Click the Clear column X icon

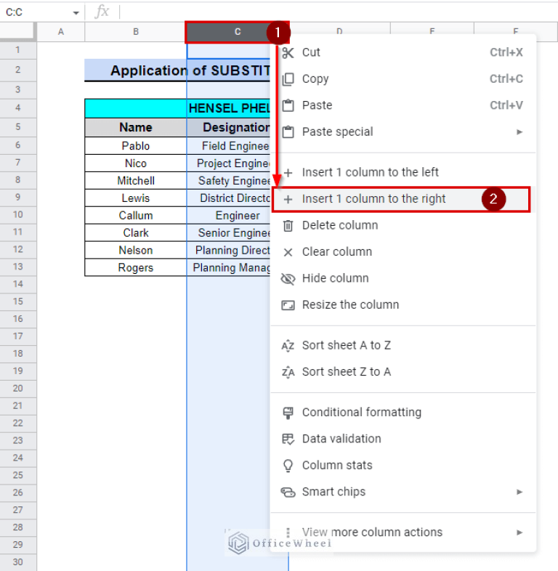click(288, 252)
